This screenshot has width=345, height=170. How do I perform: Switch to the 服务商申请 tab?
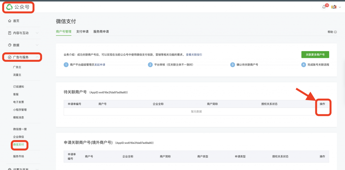tap(101, 32)
